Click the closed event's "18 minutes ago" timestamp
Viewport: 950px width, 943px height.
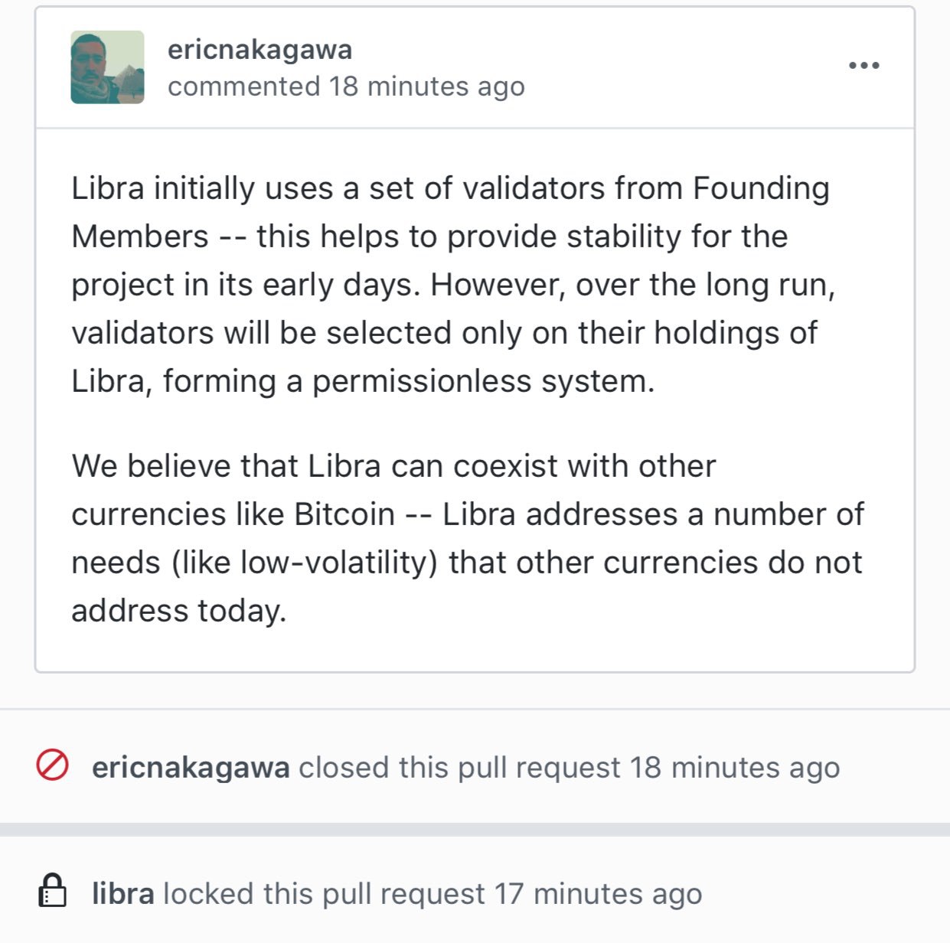[x=734, y=767]
